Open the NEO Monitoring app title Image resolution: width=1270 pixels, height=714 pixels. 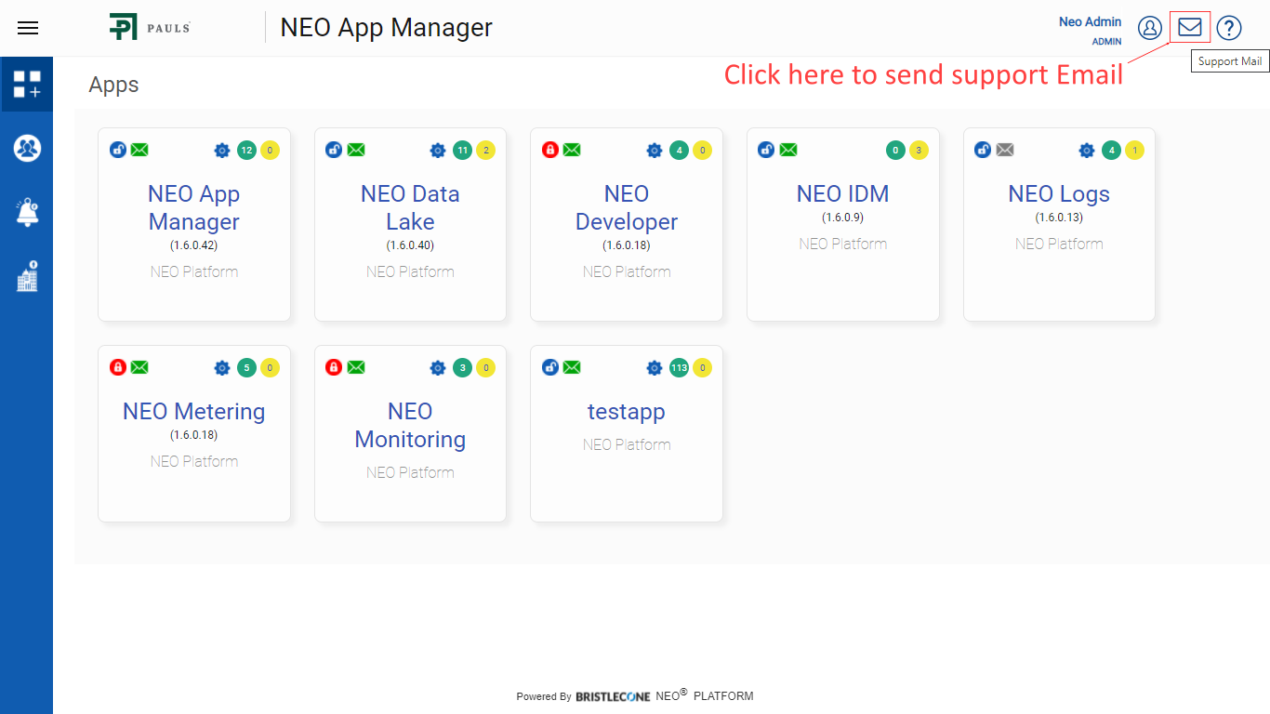pos(410,426)
